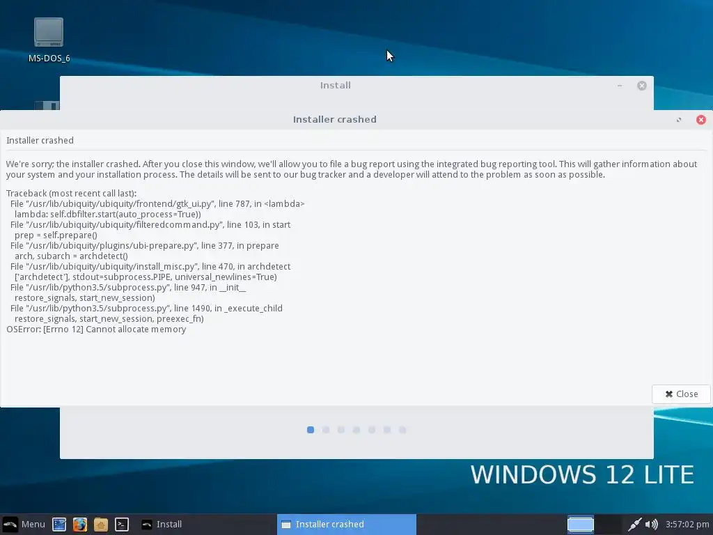Click the subprocess.py line 1490 entry
713x535 pixels.
coord(146,309)
